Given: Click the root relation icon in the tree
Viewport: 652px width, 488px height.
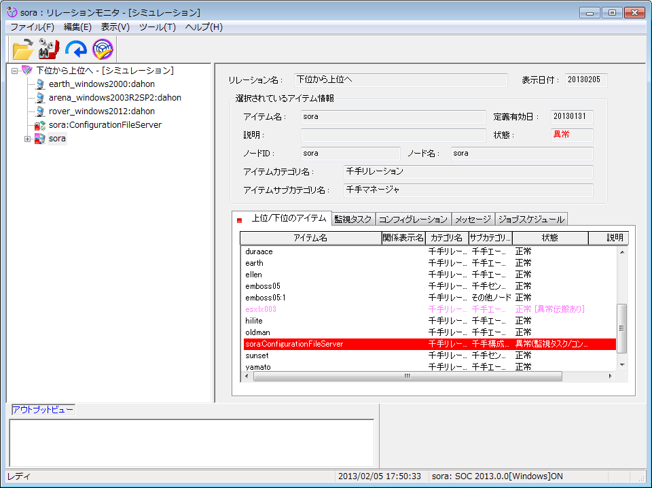Looking at the screenshot, I should click(27, 70).
